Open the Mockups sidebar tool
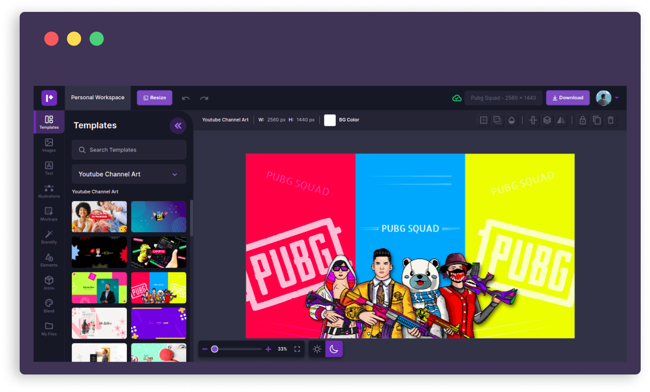 coord(49,214)
